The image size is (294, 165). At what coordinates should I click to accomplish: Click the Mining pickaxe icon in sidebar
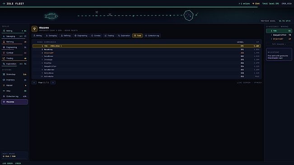tap(4, 31)
